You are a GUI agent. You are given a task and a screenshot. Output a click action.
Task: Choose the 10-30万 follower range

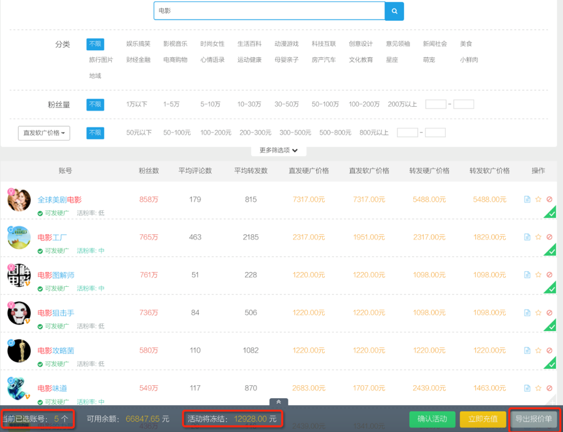[249, 104]
